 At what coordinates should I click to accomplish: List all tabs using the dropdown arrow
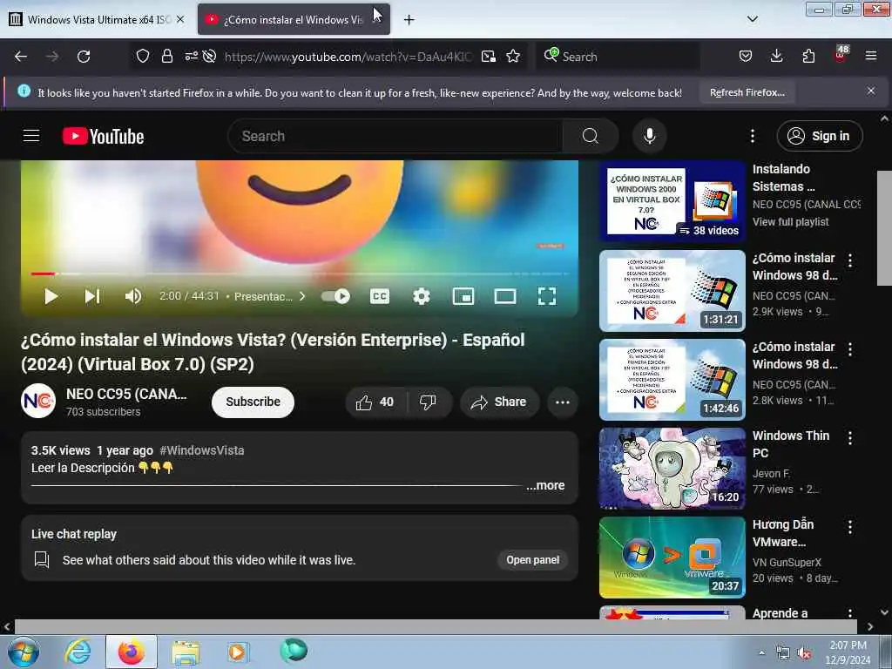tap(752, 19)
